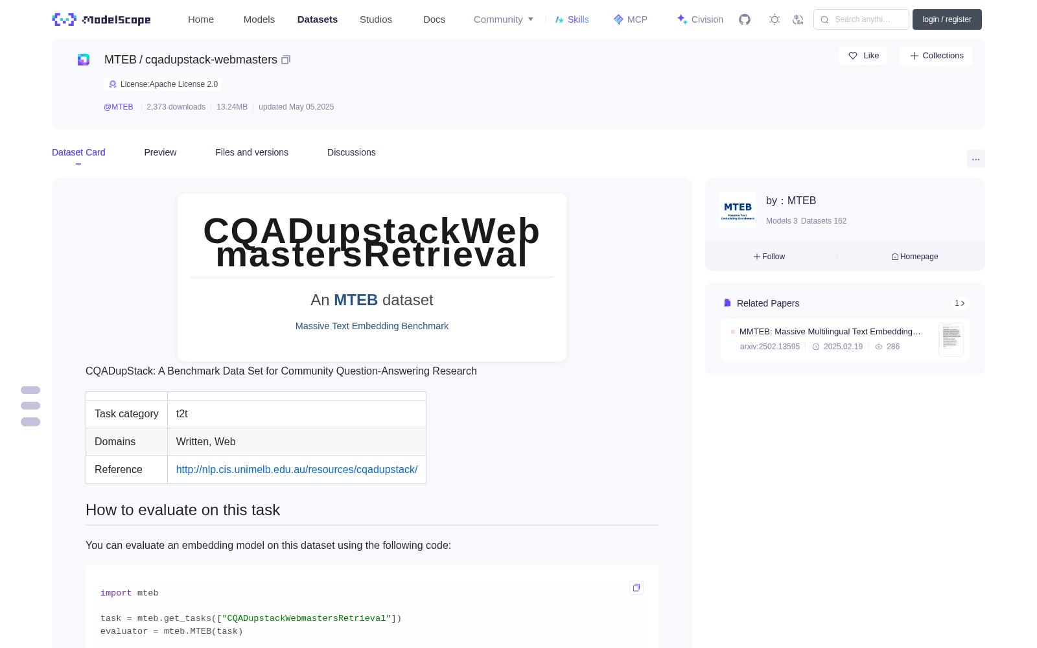The height and width of the screenshot is (648, 1037).
Task: Click the 'by : MTEB' organization name
Action: click(791, 201)
